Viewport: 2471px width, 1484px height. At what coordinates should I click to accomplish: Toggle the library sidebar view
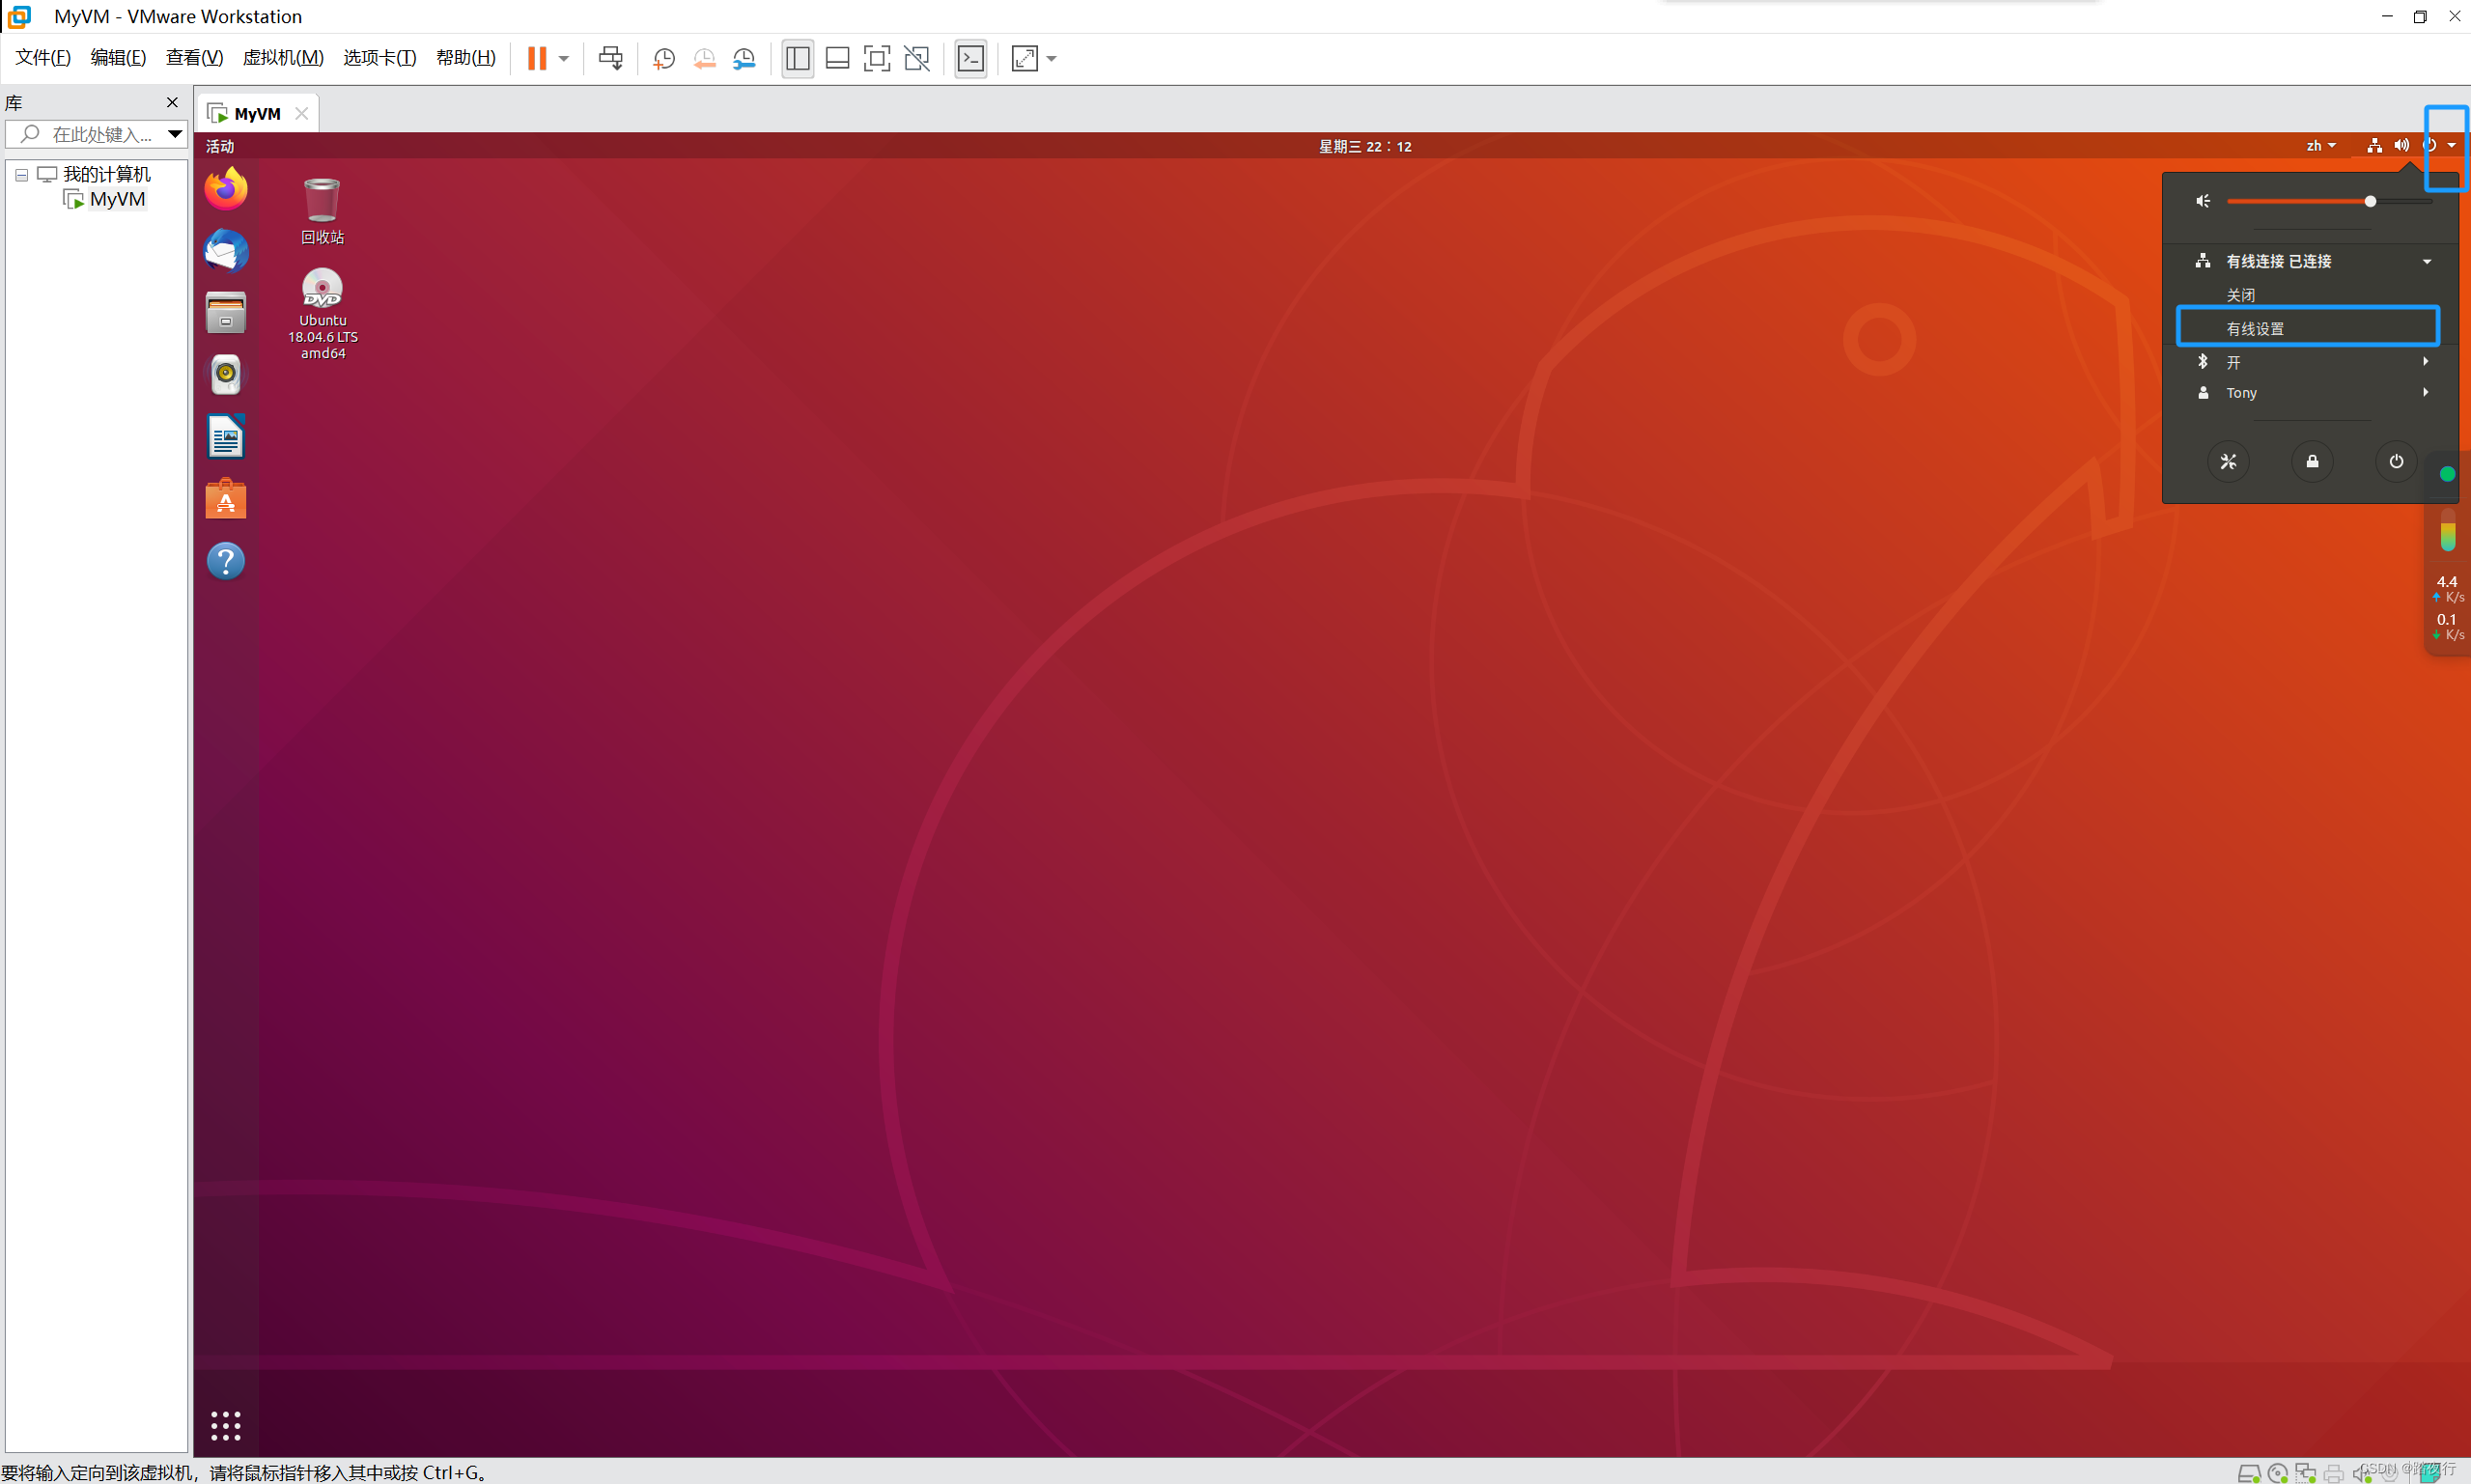[797, 58]
